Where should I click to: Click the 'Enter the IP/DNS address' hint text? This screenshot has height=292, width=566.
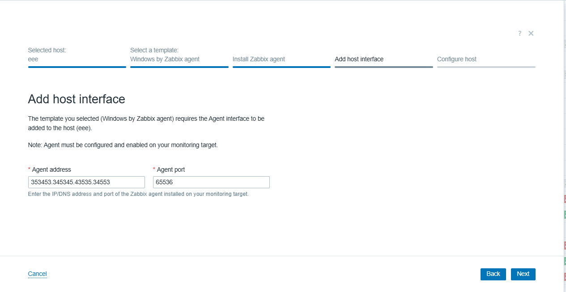pyautogui.click(x=138, y=195)
